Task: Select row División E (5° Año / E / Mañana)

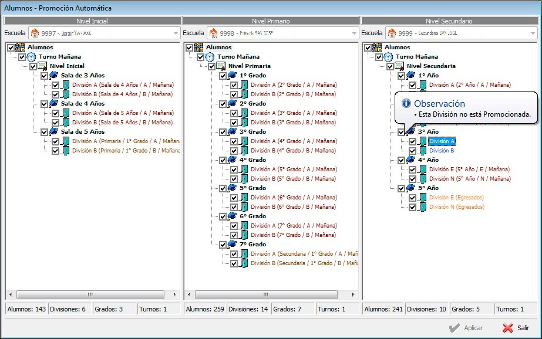Action: [469, 169]
